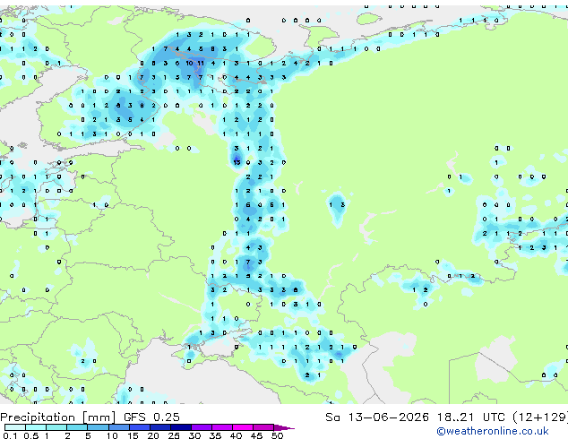
Task: Click the 'Precipitation [mm]' legend title
Action: (x=58, y=417)
